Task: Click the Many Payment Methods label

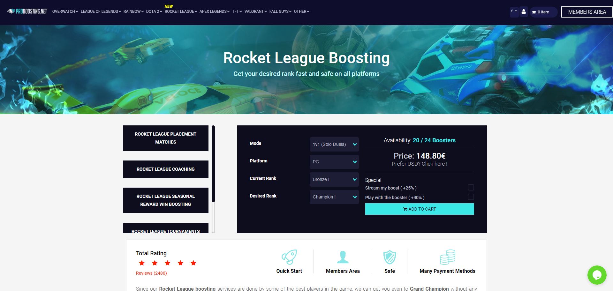Action: click(448, 271)
